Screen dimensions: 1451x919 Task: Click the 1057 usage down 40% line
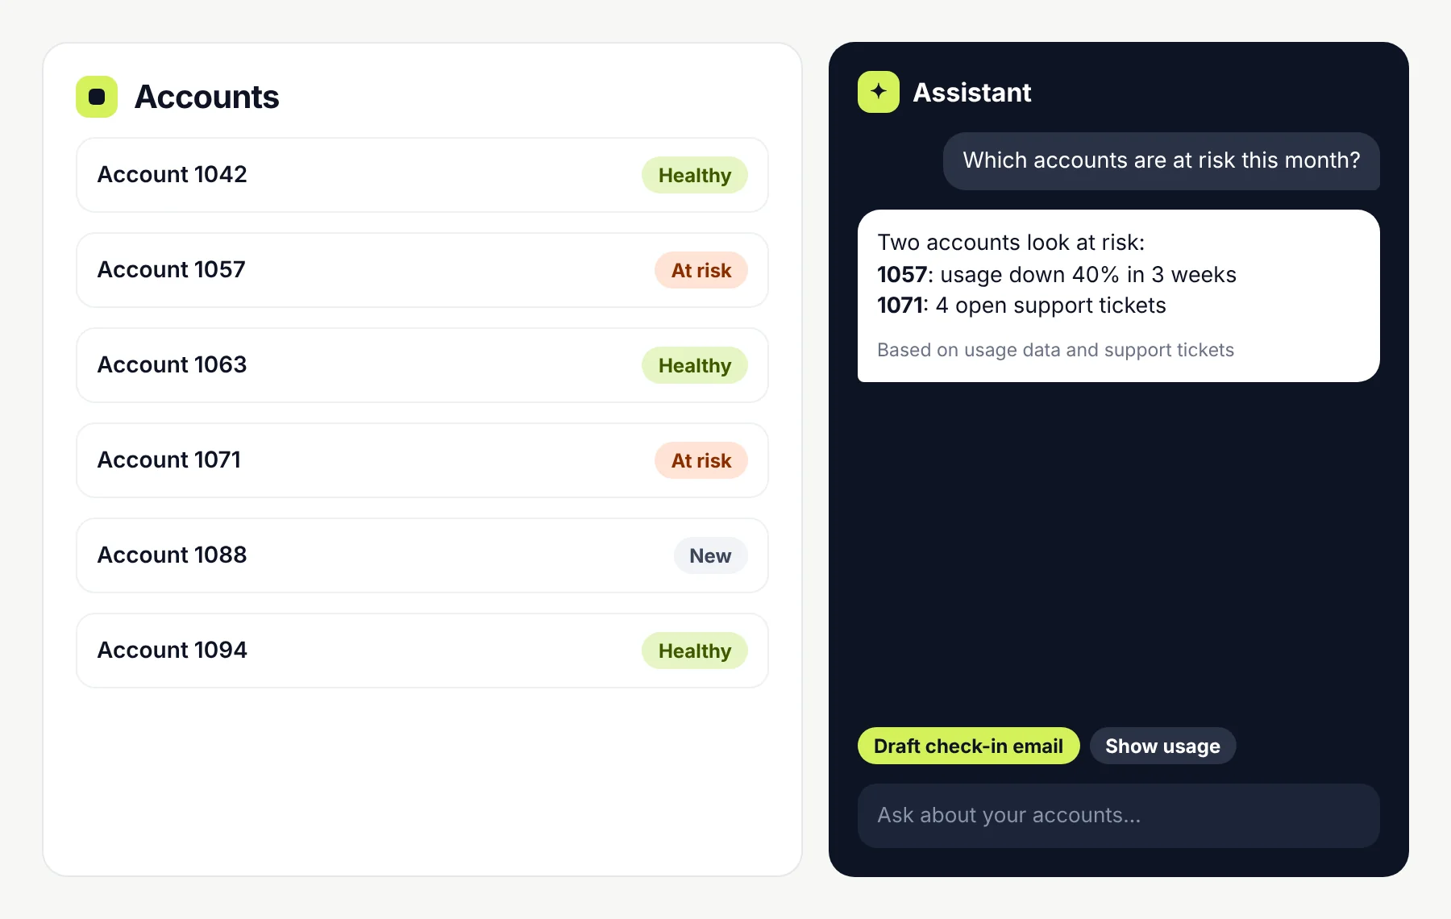(1057, 274)
